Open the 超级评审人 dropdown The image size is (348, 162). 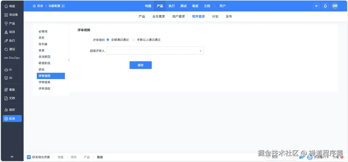pos(155,51)
